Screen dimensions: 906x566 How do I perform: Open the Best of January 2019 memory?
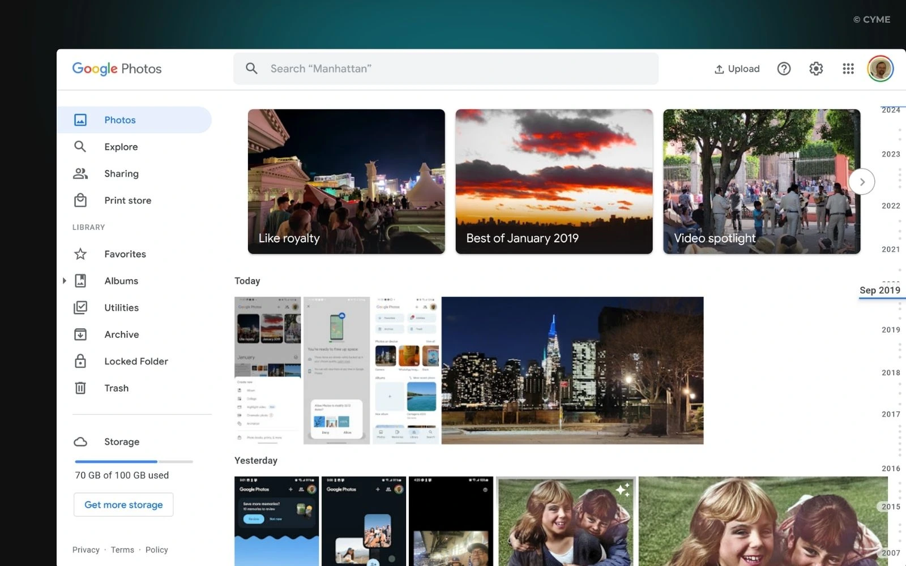(554, 182)
